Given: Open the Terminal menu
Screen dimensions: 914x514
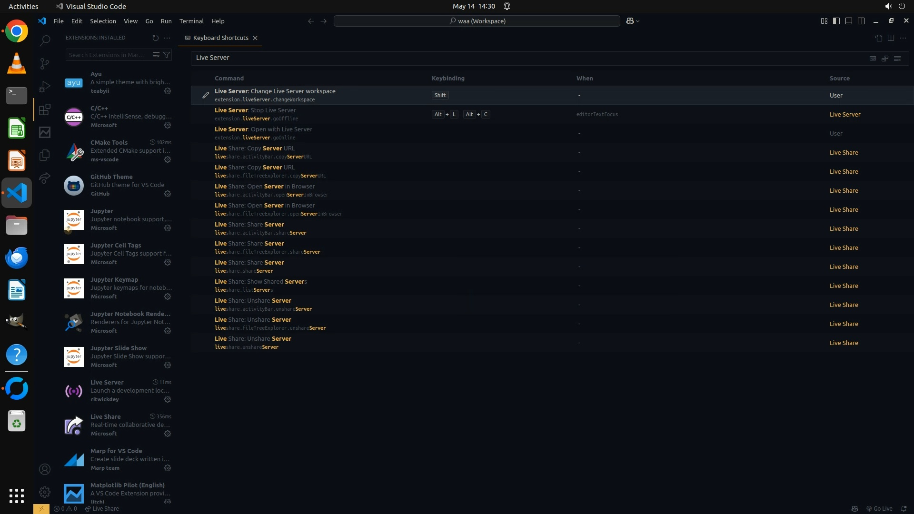Looking at the screenshot, I should click(191, 21).
